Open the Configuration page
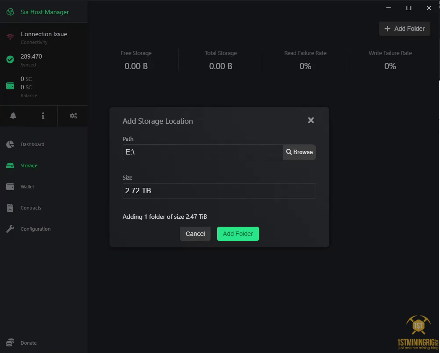Screen dimensions: 440x353 click(35, 229)
